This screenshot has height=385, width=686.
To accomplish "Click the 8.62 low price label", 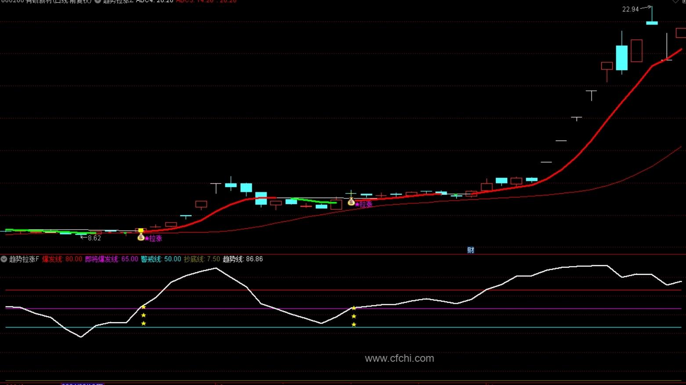I will (94, 238).
